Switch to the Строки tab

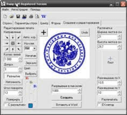(x=7, y=23)
